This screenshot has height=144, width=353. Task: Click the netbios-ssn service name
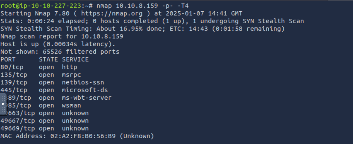(x=83, y=82)
